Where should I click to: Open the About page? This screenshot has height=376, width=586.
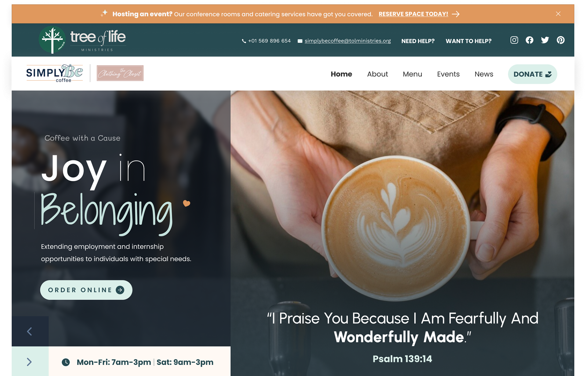378,74
